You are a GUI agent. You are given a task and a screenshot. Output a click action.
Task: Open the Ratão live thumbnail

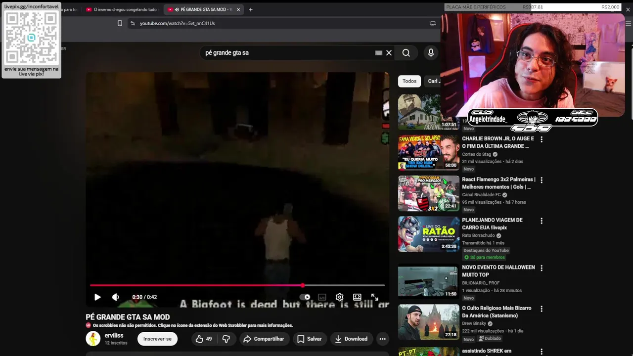pyautogui.click(x=429, y=234)
